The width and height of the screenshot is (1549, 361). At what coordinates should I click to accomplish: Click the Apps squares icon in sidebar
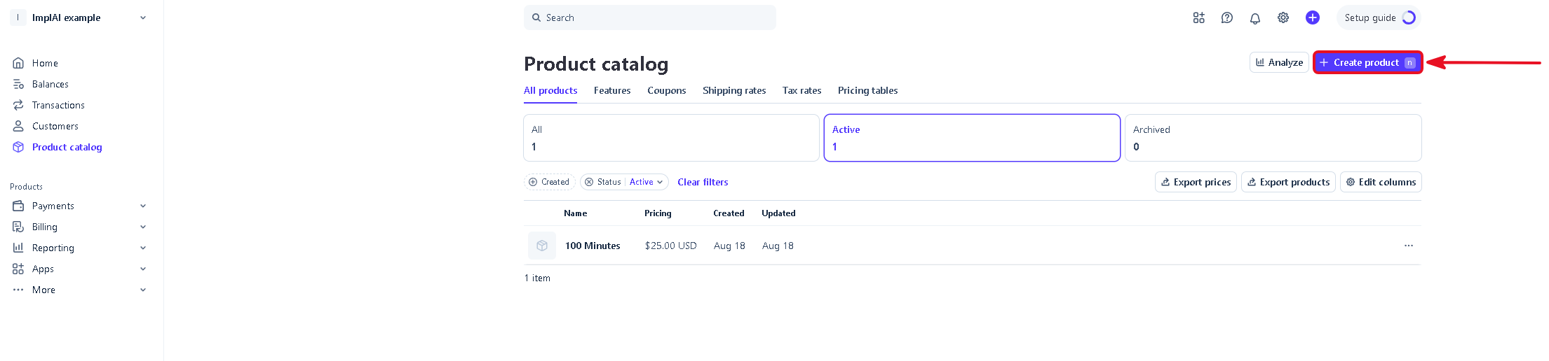18,269
